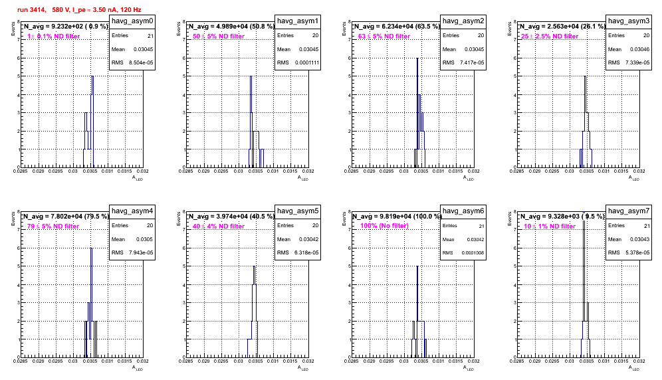Click the N_avg = 4.989e+04 label
This screenshot has height=380, width=662.
pos(231,27)
